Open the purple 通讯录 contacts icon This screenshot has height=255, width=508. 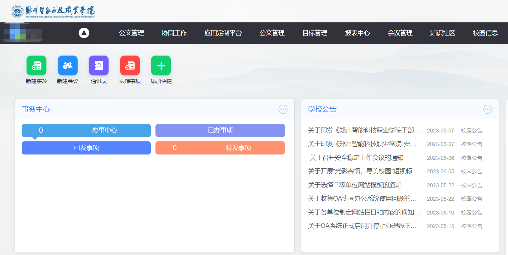click(99, 66)
